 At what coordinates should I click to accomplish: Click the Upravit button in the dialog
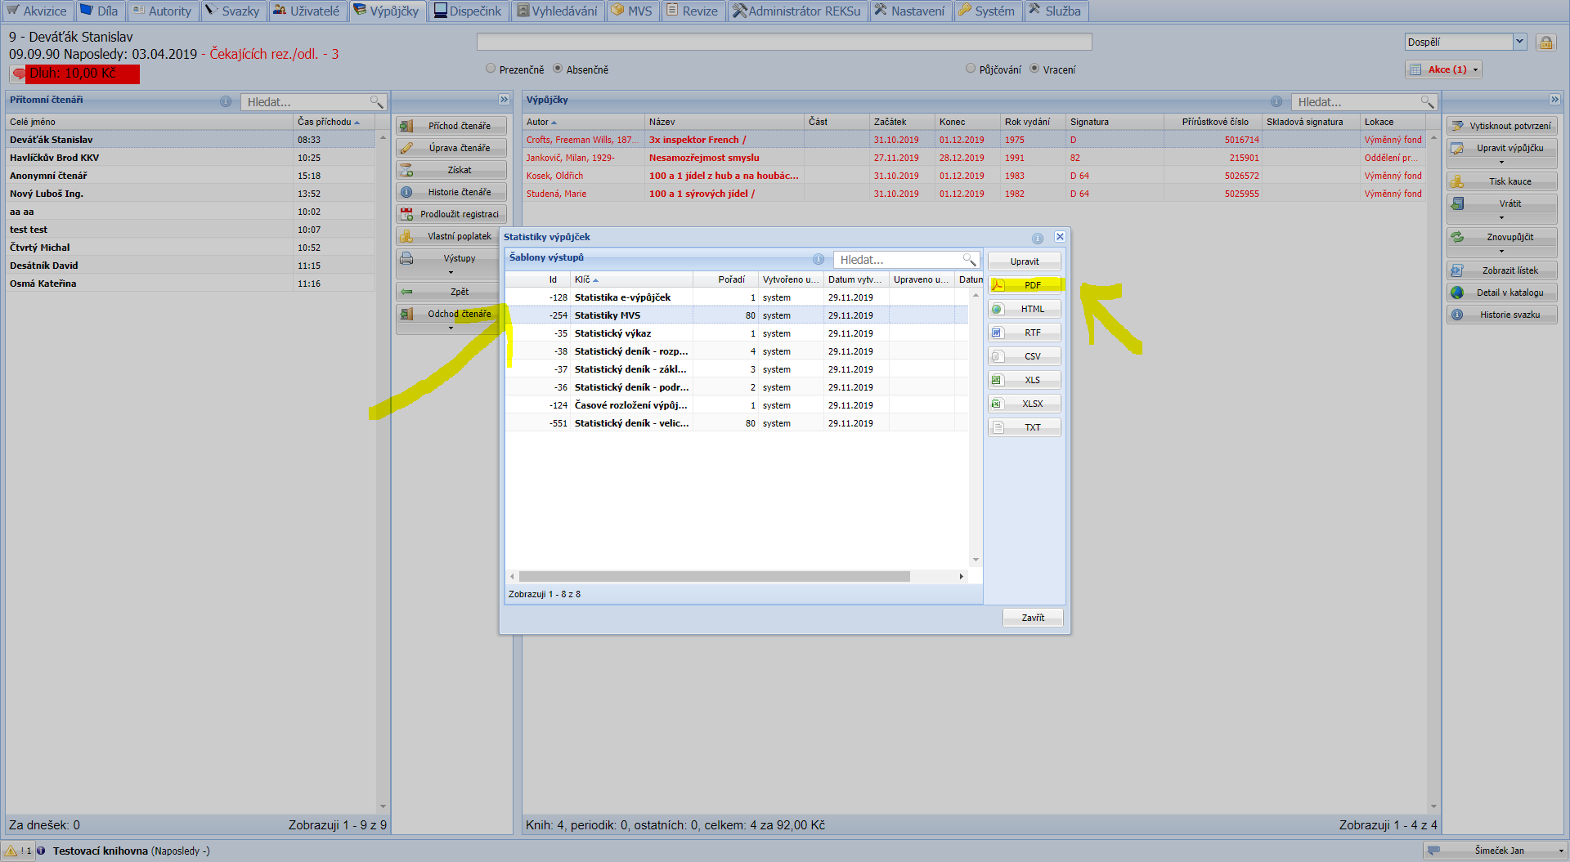1025,261
